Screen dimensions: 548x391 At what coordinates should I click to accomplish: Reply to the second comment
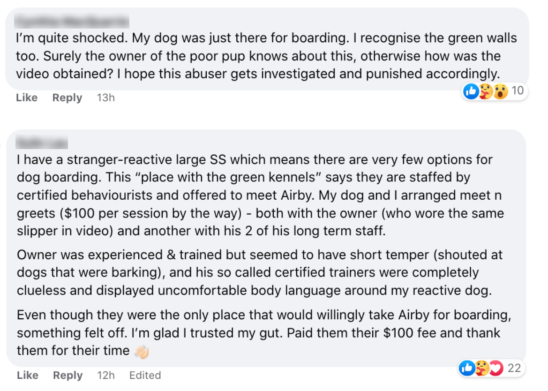pyautogui.click(x=68, y=375)
